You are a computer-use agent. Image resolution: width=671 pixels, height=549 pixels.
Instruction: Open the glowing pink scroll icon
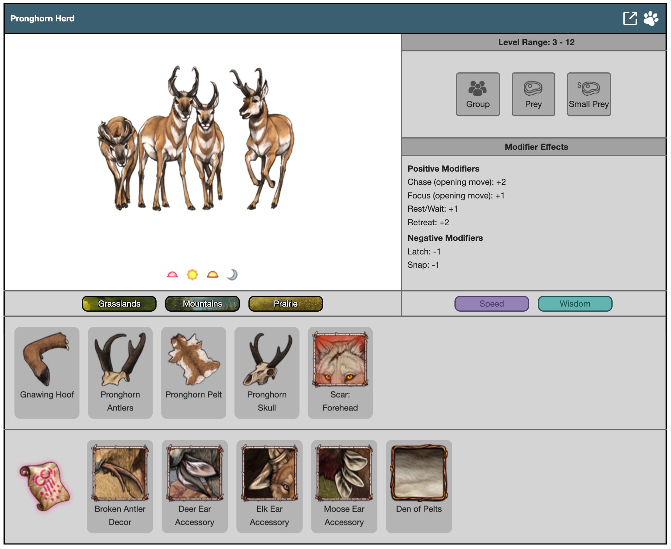pos(45,486)
